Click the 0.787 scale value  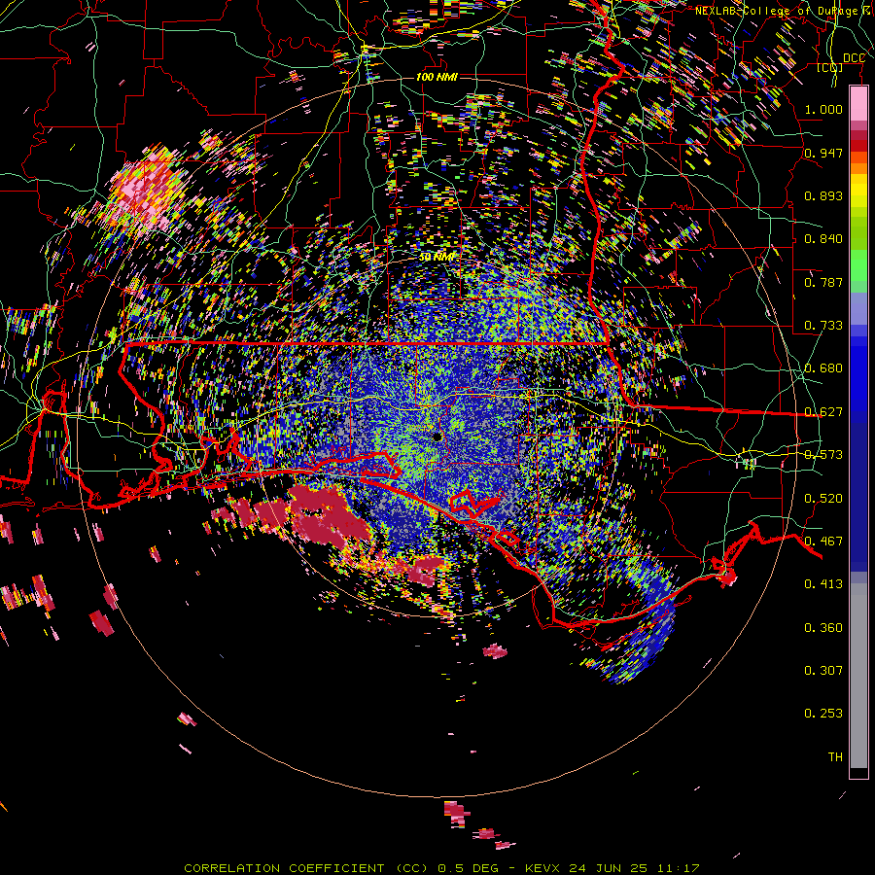click(x=823, y=282)
